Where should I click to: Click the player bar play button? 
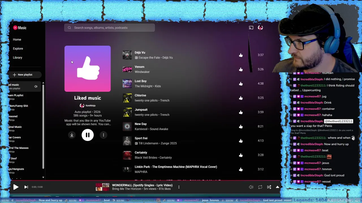click(x=16, y=187)
